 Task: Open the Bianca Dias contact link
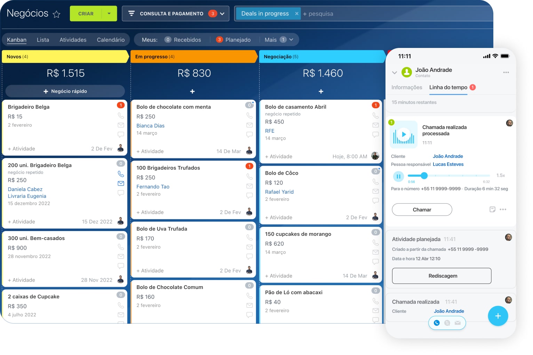150,126
